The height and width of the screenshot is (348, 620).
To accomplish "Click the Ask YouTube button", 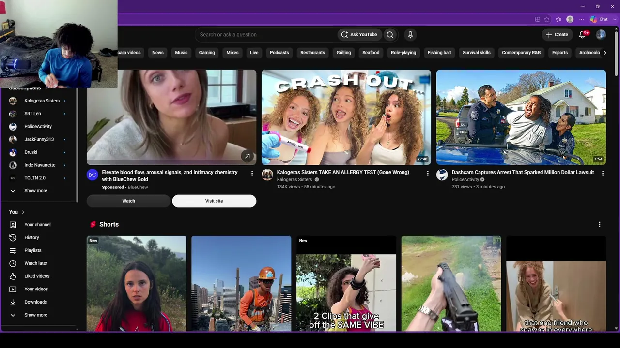I will tap(359, 35).
